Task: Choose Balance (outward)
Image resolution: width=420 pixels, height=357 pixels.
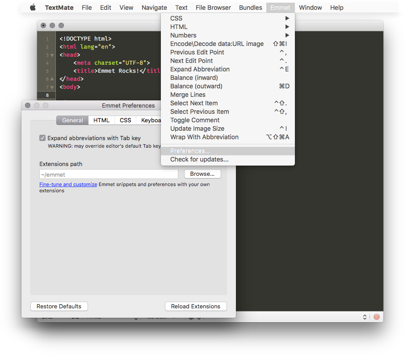Action: point(228,86)
